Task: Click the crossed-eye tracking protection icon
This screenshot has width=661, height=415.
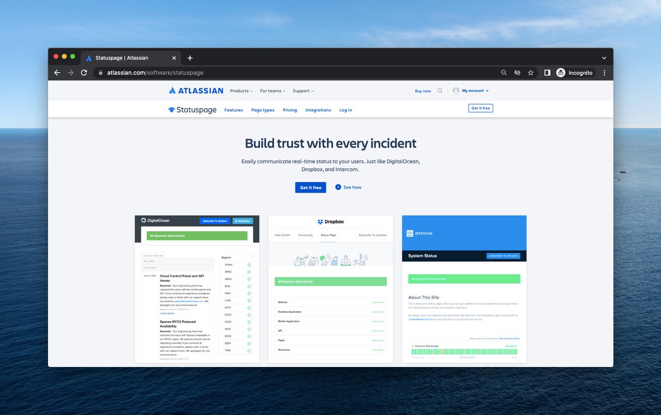Action: (x=517, y=73)
